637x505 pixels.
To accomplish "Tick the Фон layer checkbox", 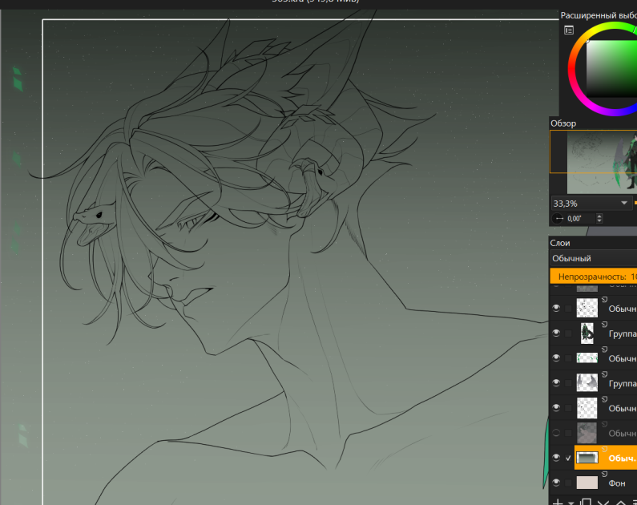I will (568, 483).
